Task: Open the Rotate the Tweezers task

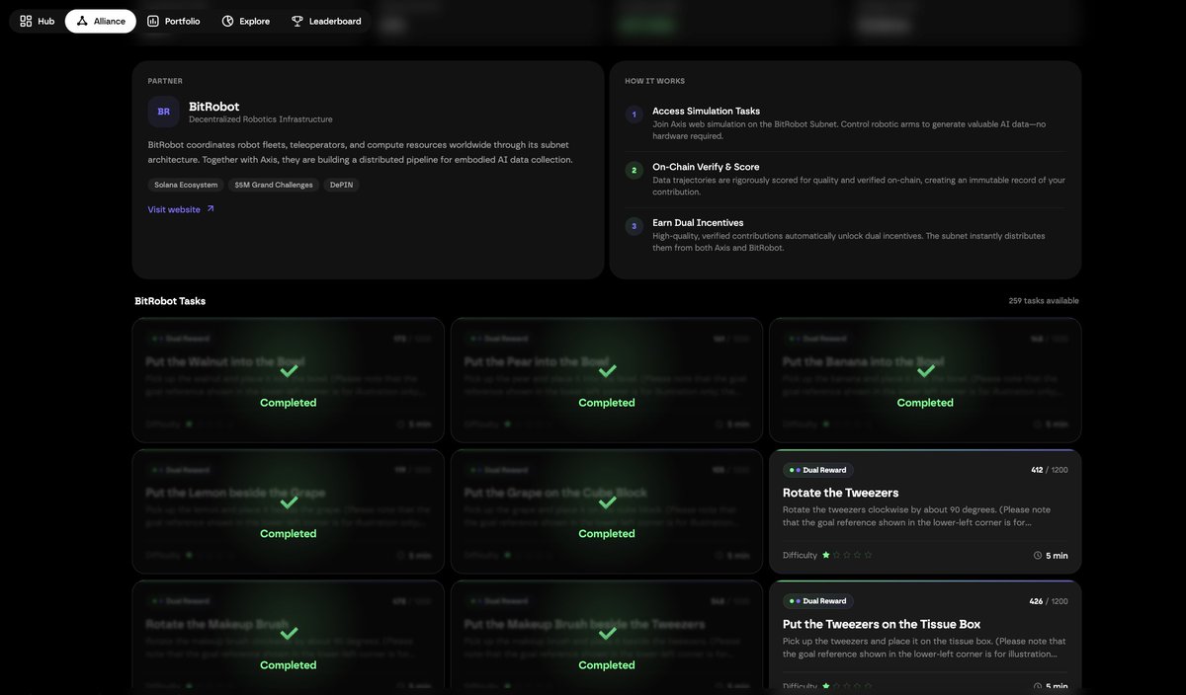Action: coord(925,511)
